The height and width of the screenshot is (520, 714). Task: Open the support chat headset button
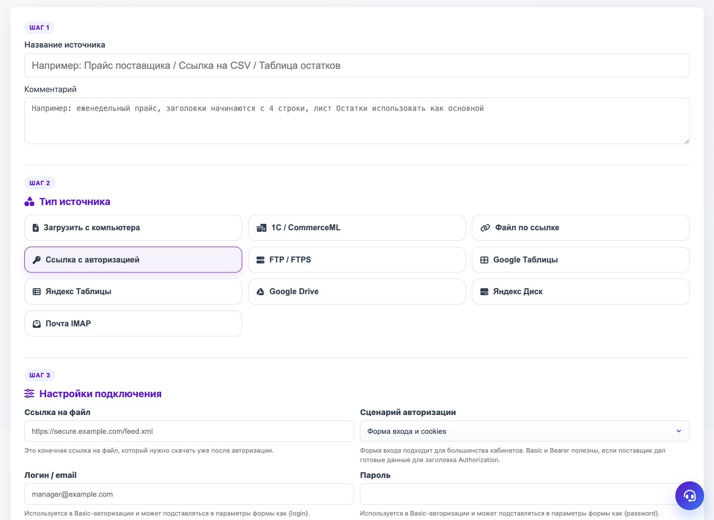(x=690, y=496)
